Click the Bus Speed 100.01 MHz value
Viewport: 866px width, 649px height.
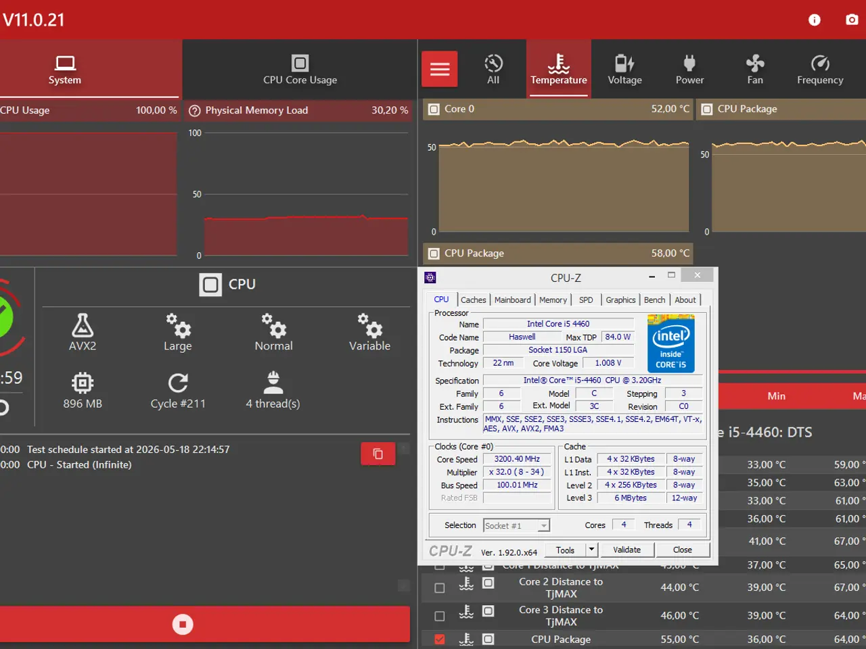pyautogui.click(x=517, y=485)
